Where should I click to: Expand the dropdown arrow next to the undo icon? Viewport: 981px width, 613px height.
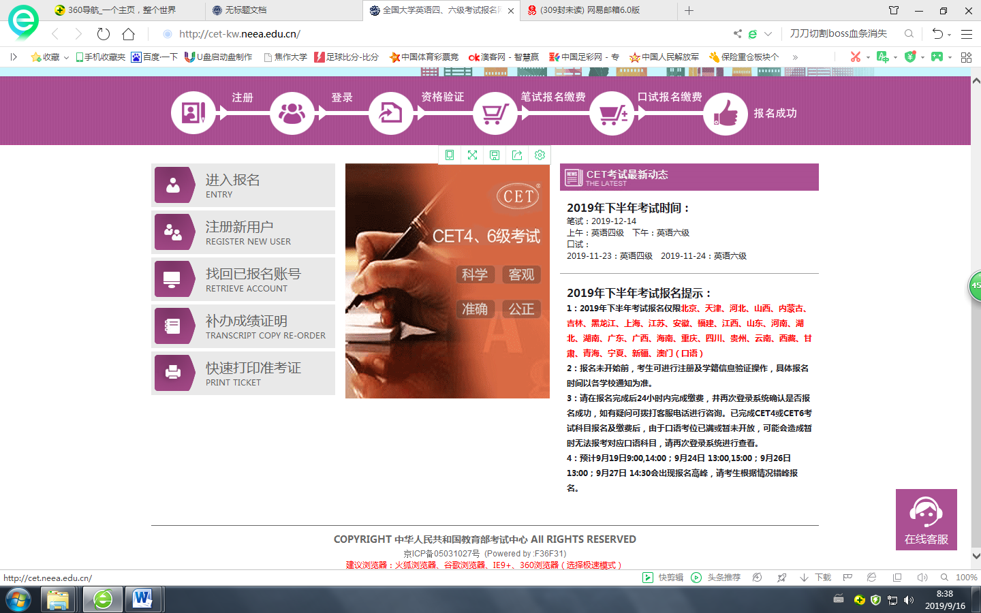coord(949,35)
